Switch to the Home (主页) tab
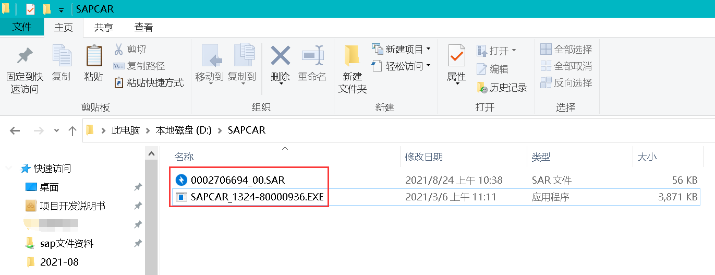This screenshot has height=275, width=715. pyautogui.click(x=64, y=28)
